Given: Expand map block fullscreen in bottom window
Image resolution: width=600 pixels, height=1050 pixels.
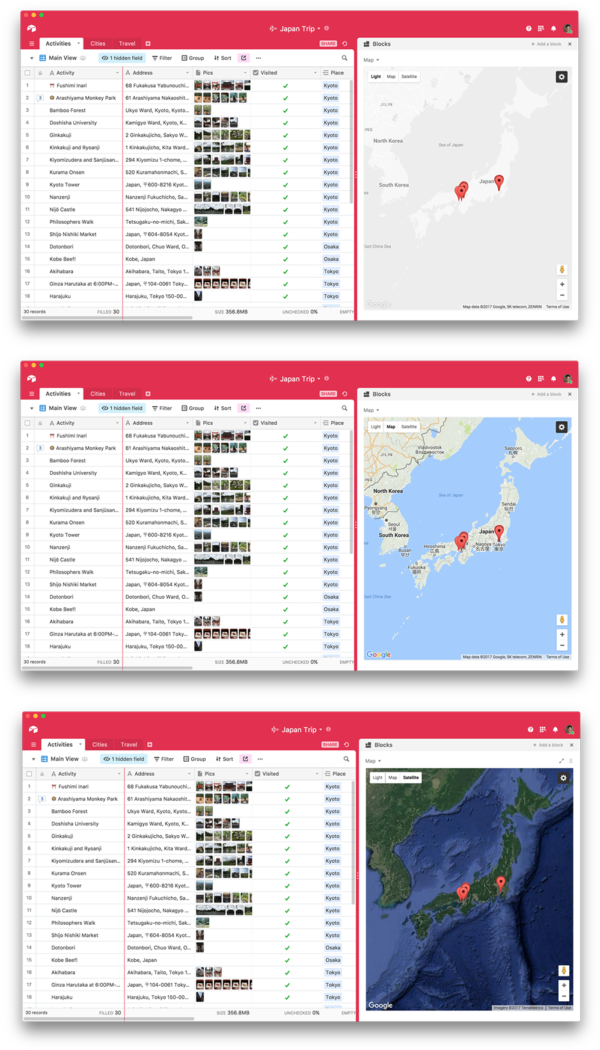Looking at the screenshot, I should coord(562,761).
